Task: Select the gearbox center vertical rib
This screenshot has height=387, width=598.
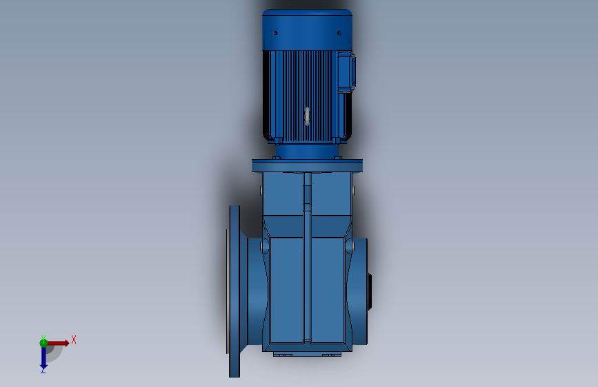Action: click(307, 257)
